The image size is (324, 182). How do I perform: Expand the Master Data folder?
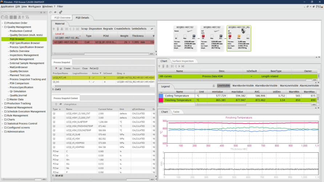(x=5, y=99)
